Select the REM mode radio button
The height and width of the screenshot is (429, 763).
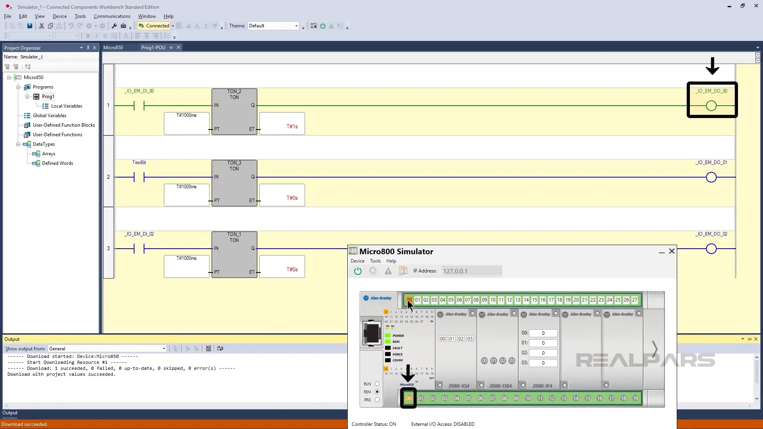pos(377,392)
